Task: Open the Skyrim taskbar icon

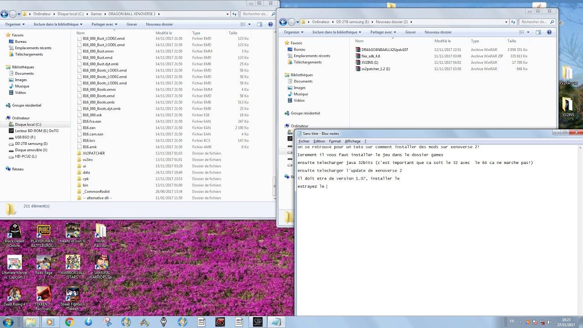Action: click(x=164, y=322)
